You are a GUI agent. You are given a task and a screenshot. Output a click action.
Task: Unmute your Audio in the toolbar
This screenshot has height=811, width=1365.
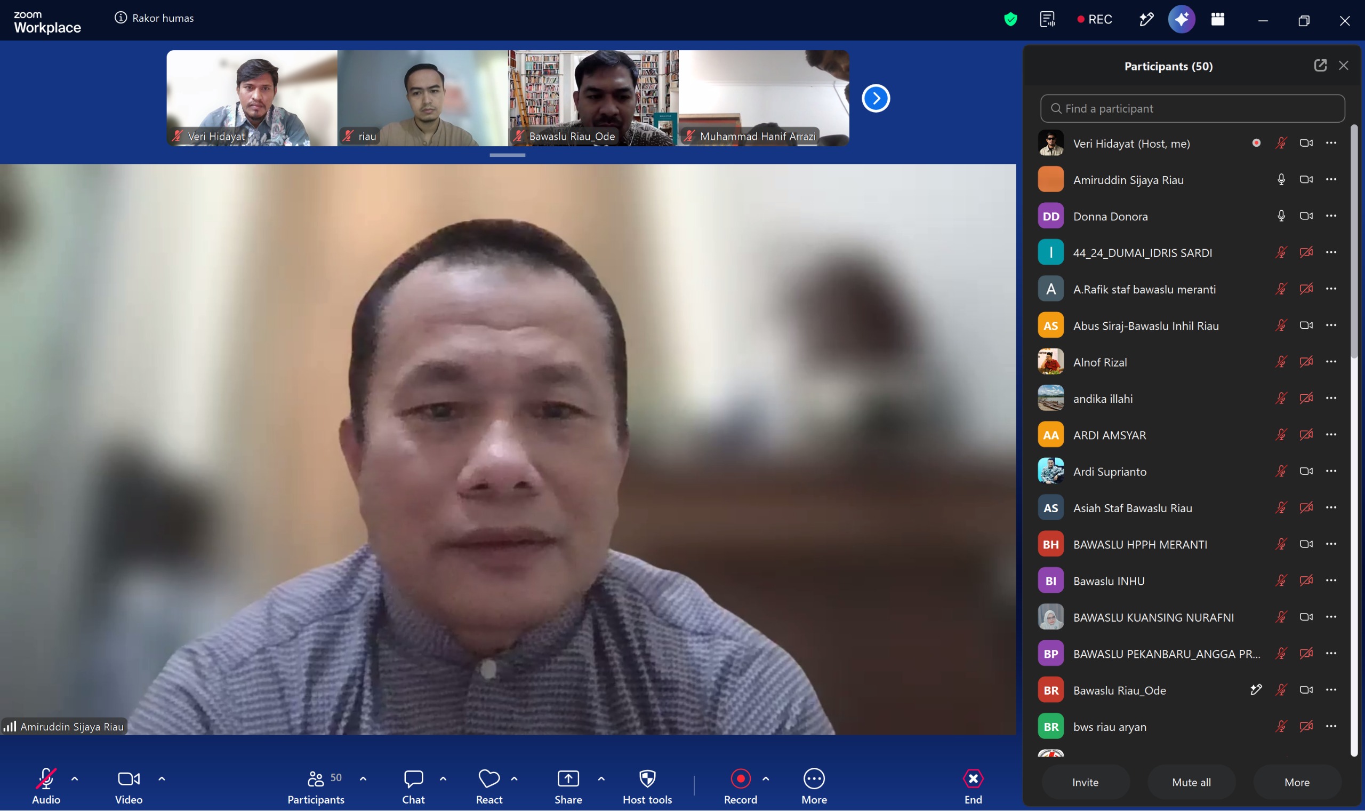tap(46, 786)
